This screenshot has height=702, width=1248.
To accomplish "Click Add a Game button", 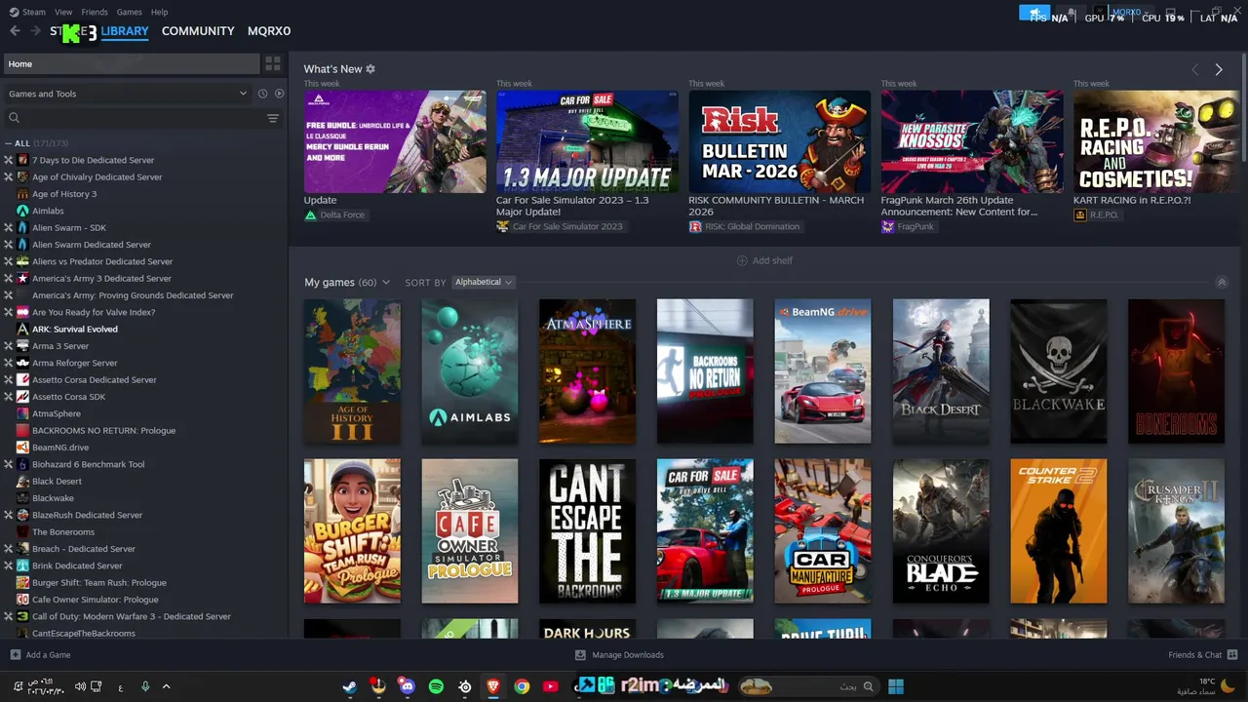I will [40, 655].
